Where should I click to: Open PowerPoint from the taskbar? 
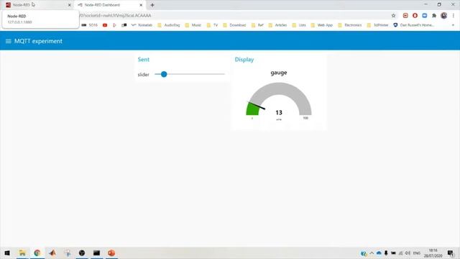click(x=111, y=253)
